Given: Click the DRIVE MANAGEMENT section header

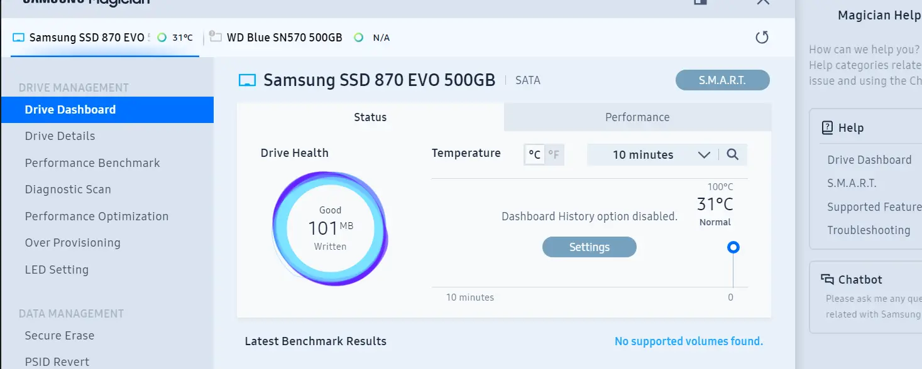Looking at the screenshot, I should pos(74,88).
